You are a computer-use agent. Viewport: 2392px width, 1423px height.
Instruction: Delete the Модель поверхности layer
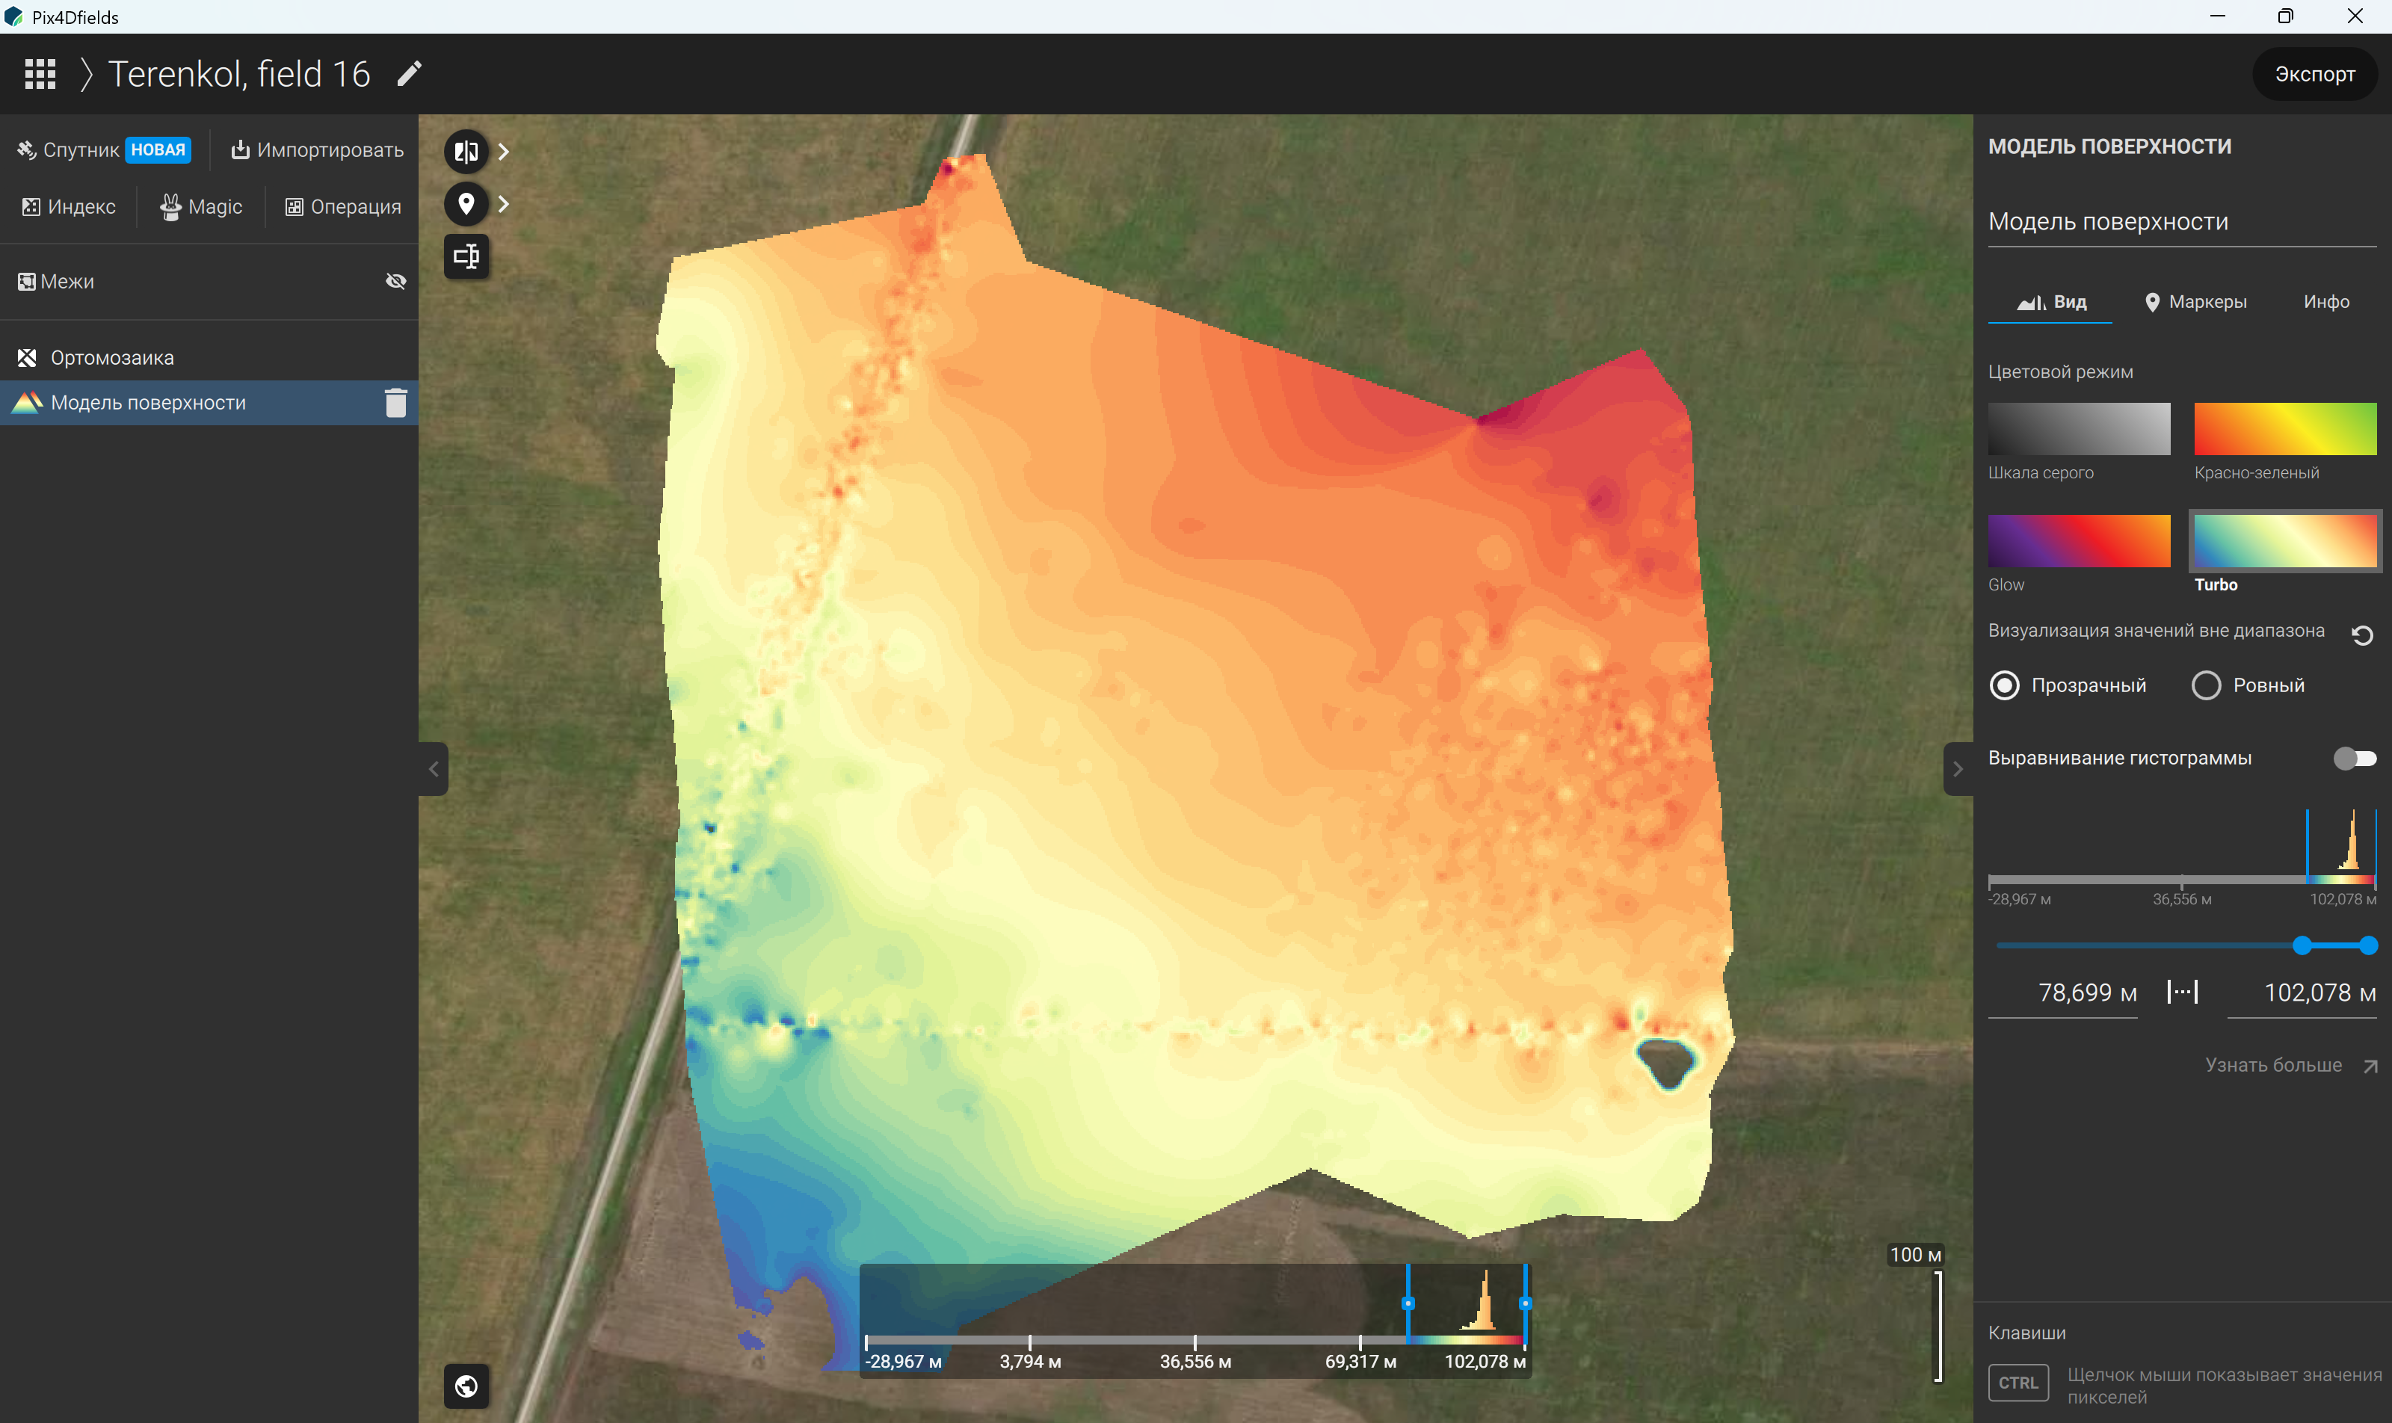pyautogui.click(x=396, y=403)
